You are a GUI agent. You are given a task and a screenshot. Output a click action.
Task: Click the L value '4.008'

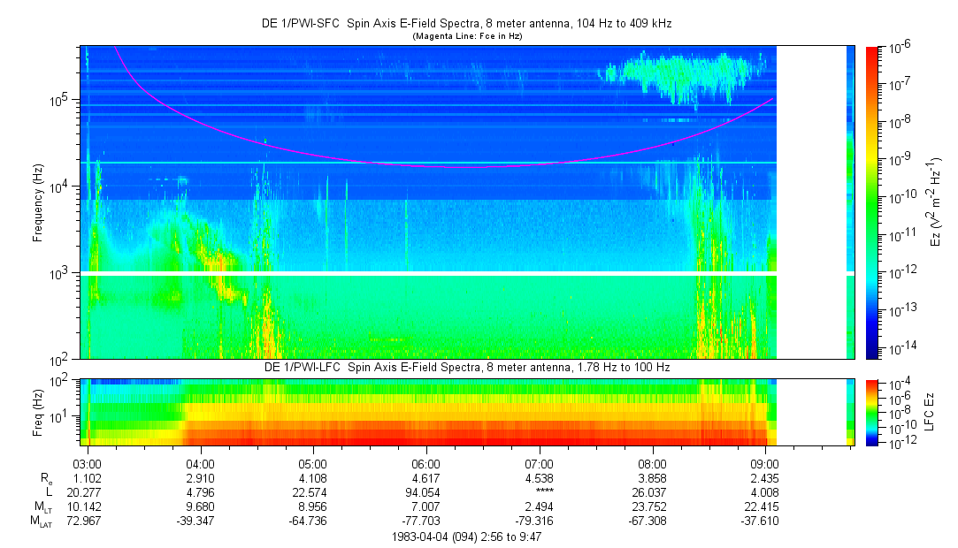[x=766, y=492]
